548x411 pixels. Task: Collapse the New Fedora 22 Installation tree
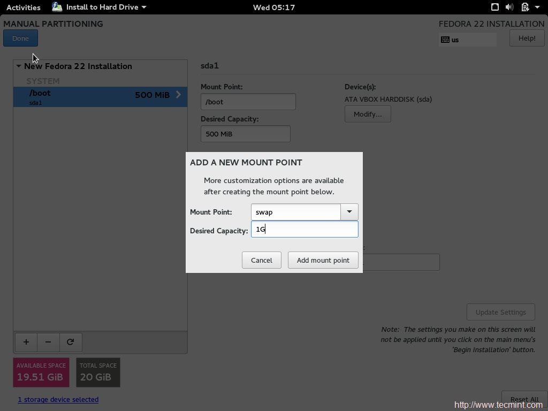[18, 66]
